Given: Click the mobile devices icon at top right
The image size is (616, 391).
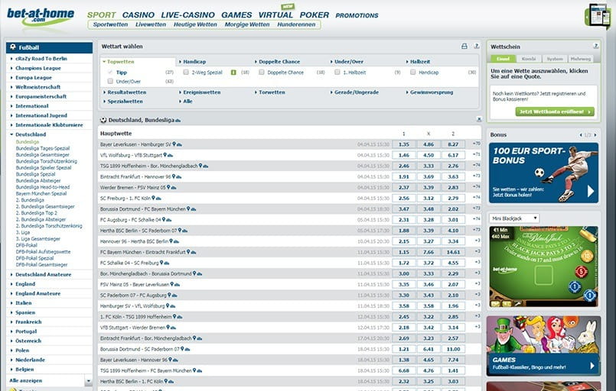Looking at the screenshot, I should point(600,17).
